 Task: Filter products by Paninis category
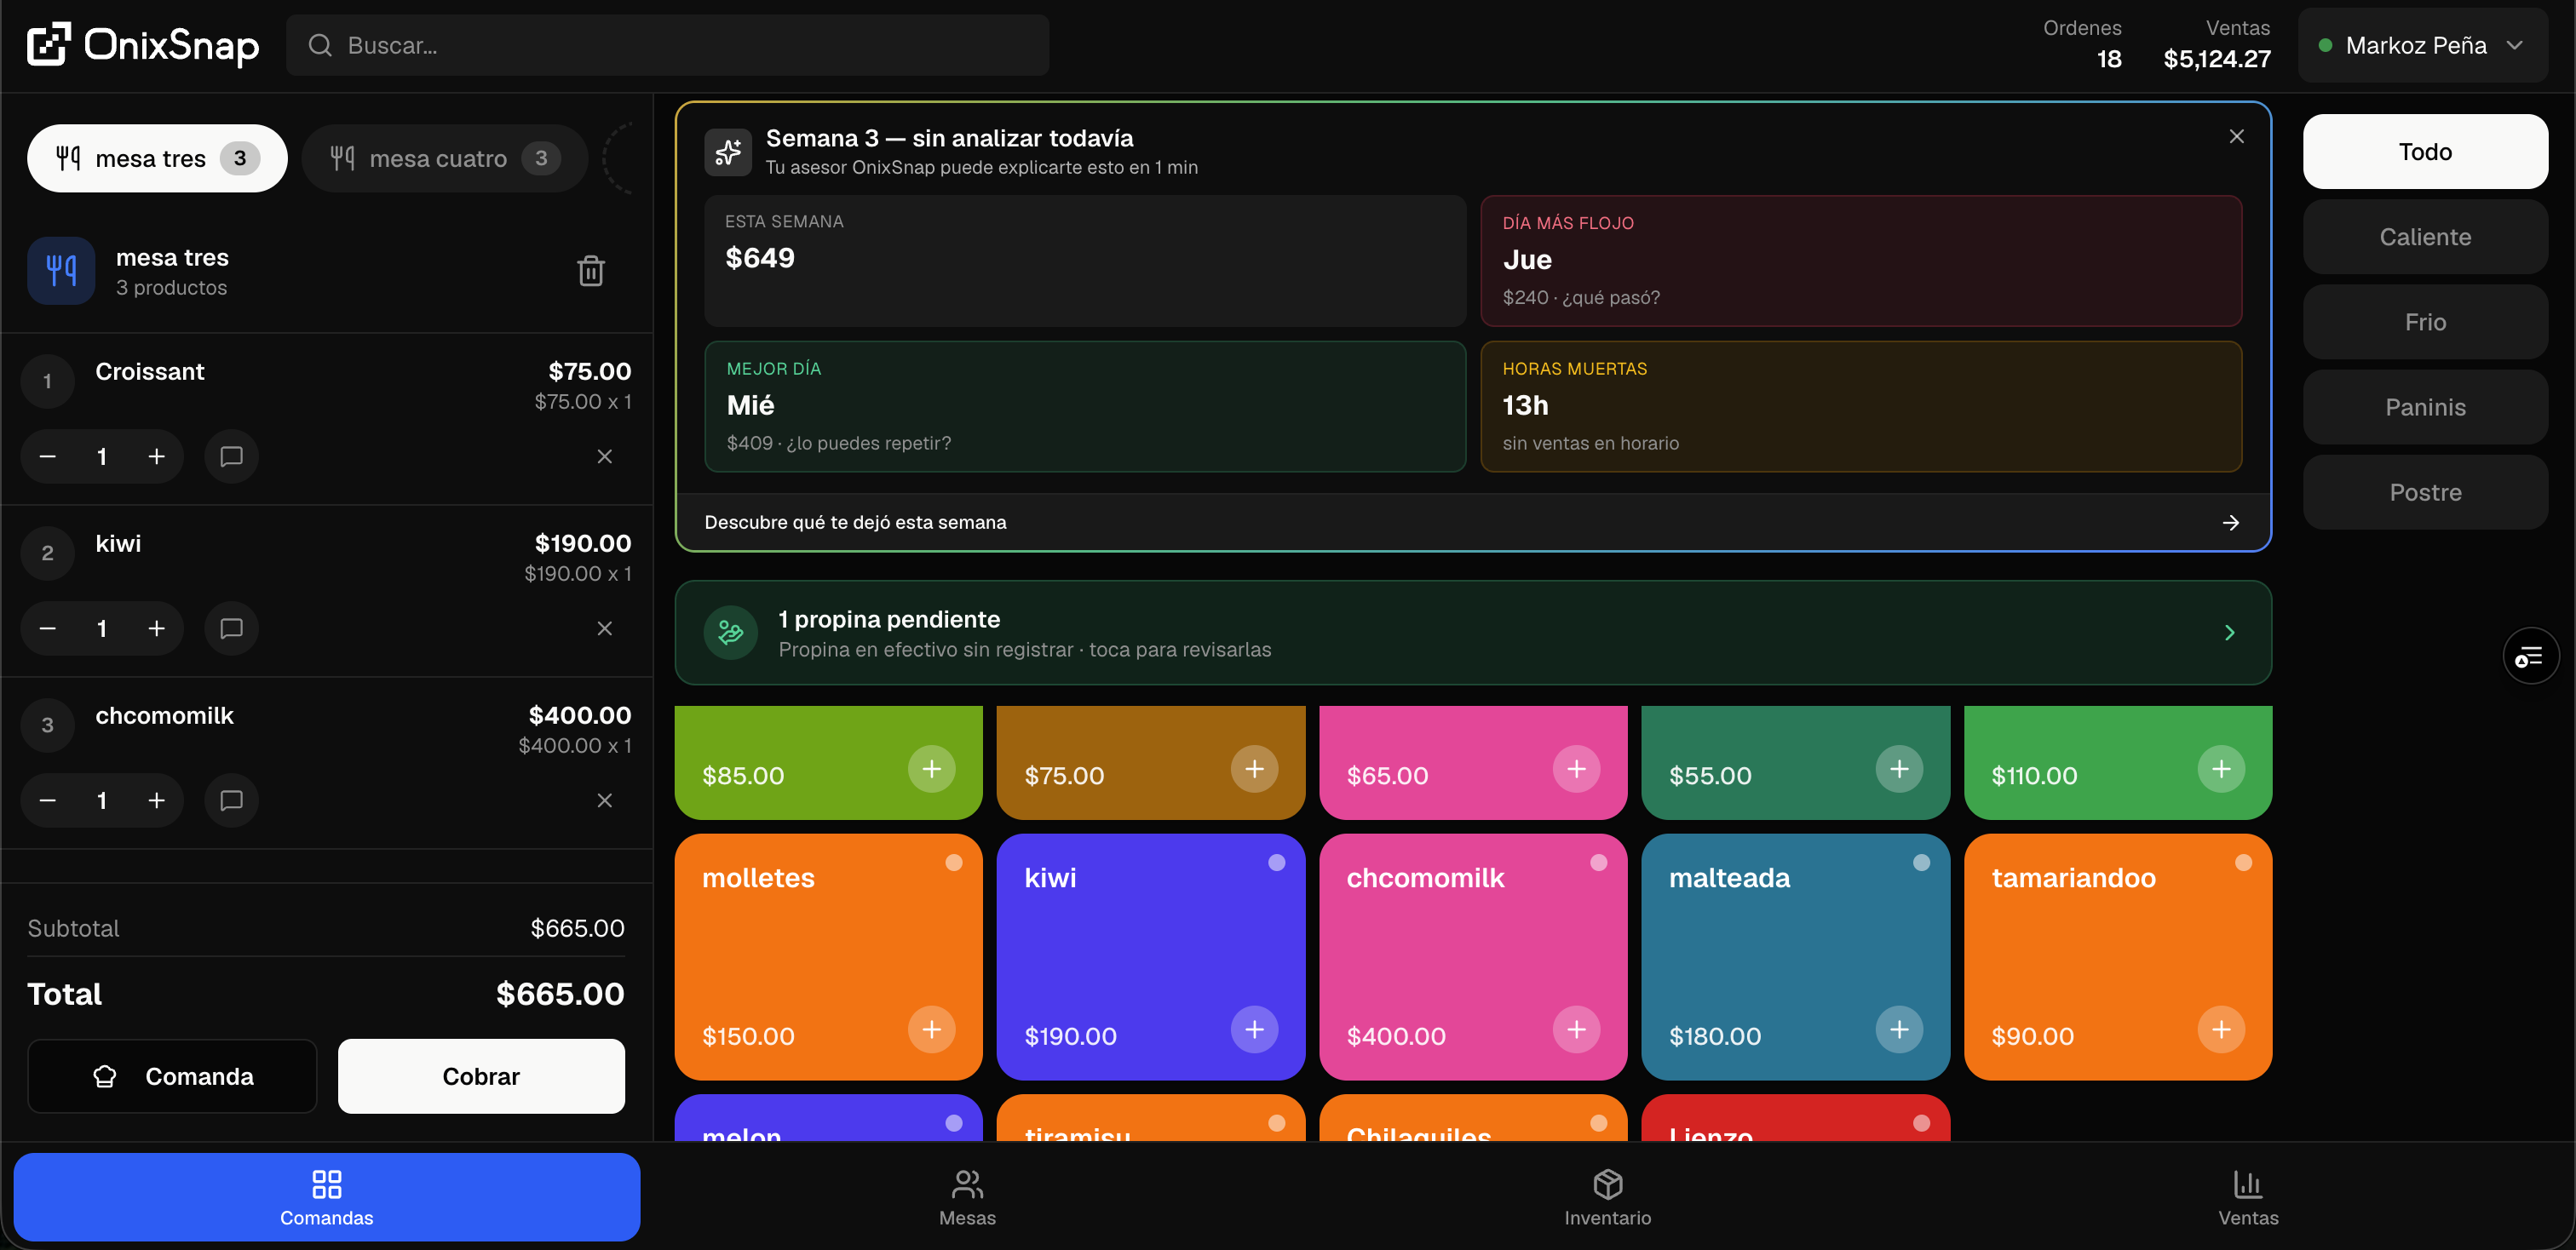(x=2425, y=408)
